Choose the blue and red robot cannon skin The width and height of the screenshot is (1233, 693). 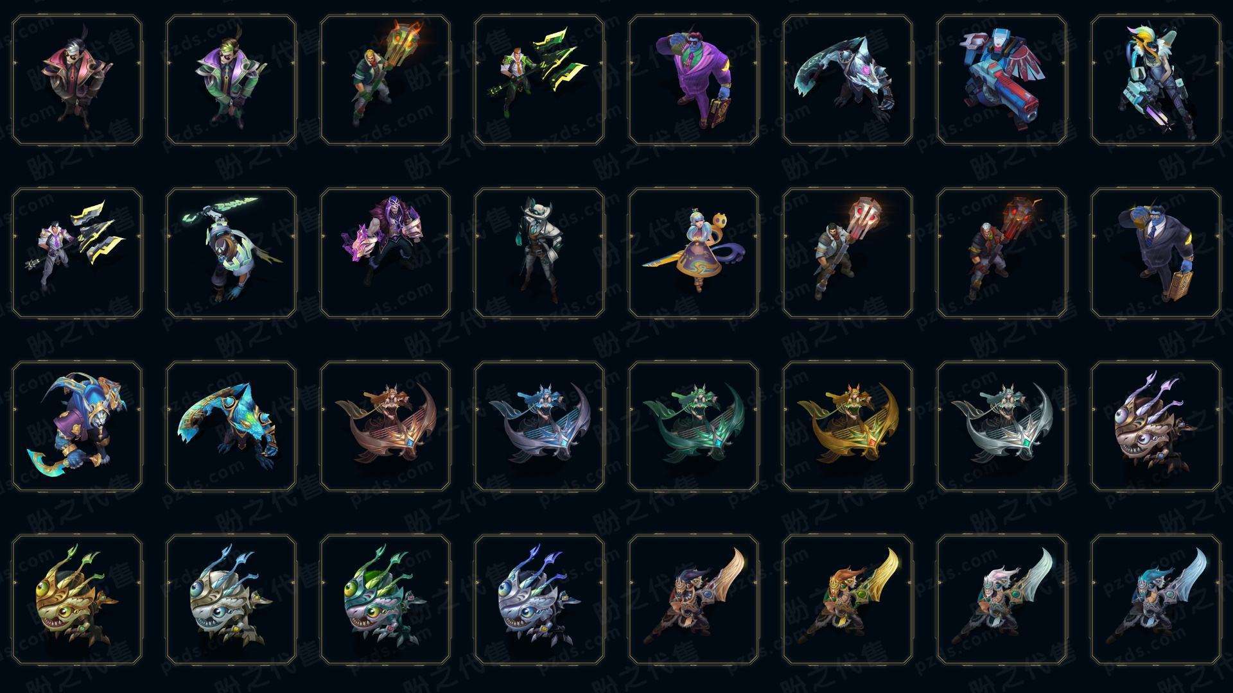(1002, 80)
